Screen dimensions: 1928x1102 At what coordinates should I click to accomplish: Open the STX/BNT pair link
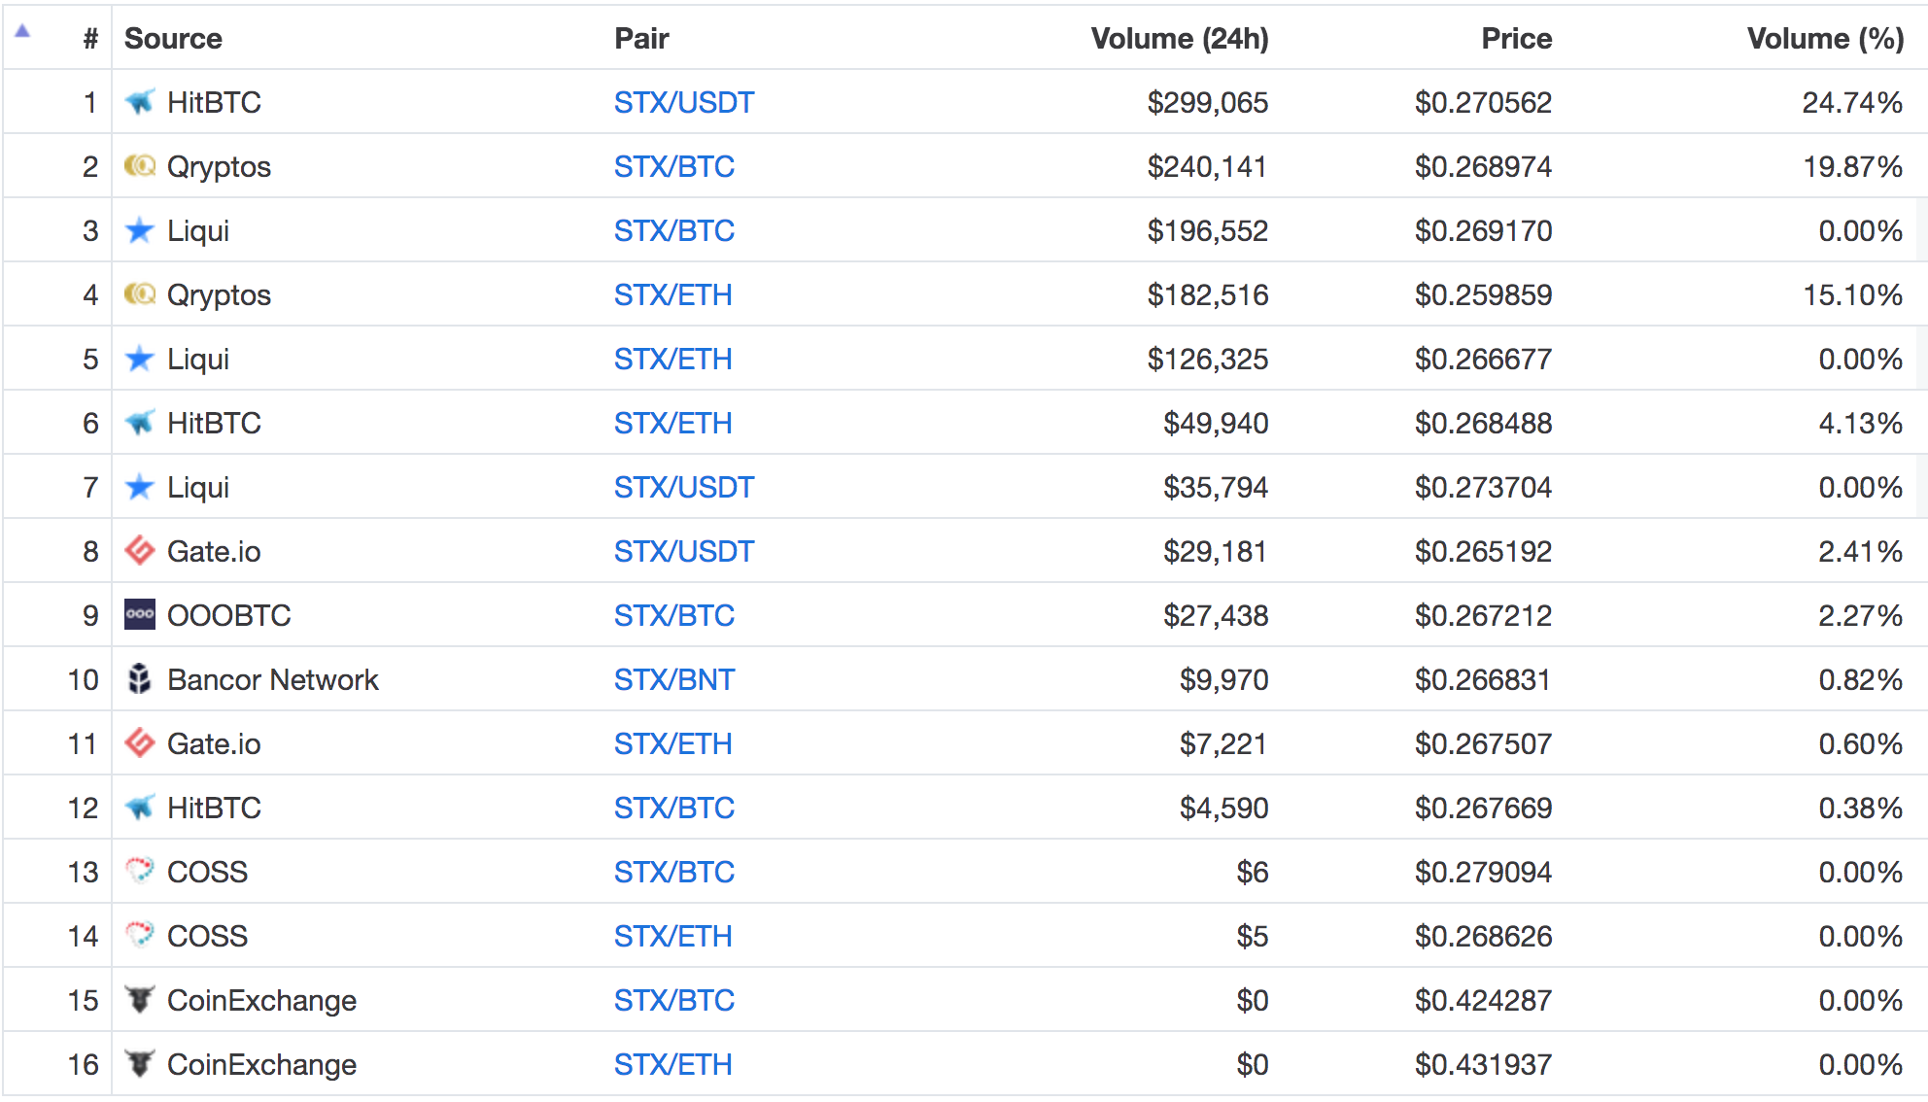(x=673, y=679)
